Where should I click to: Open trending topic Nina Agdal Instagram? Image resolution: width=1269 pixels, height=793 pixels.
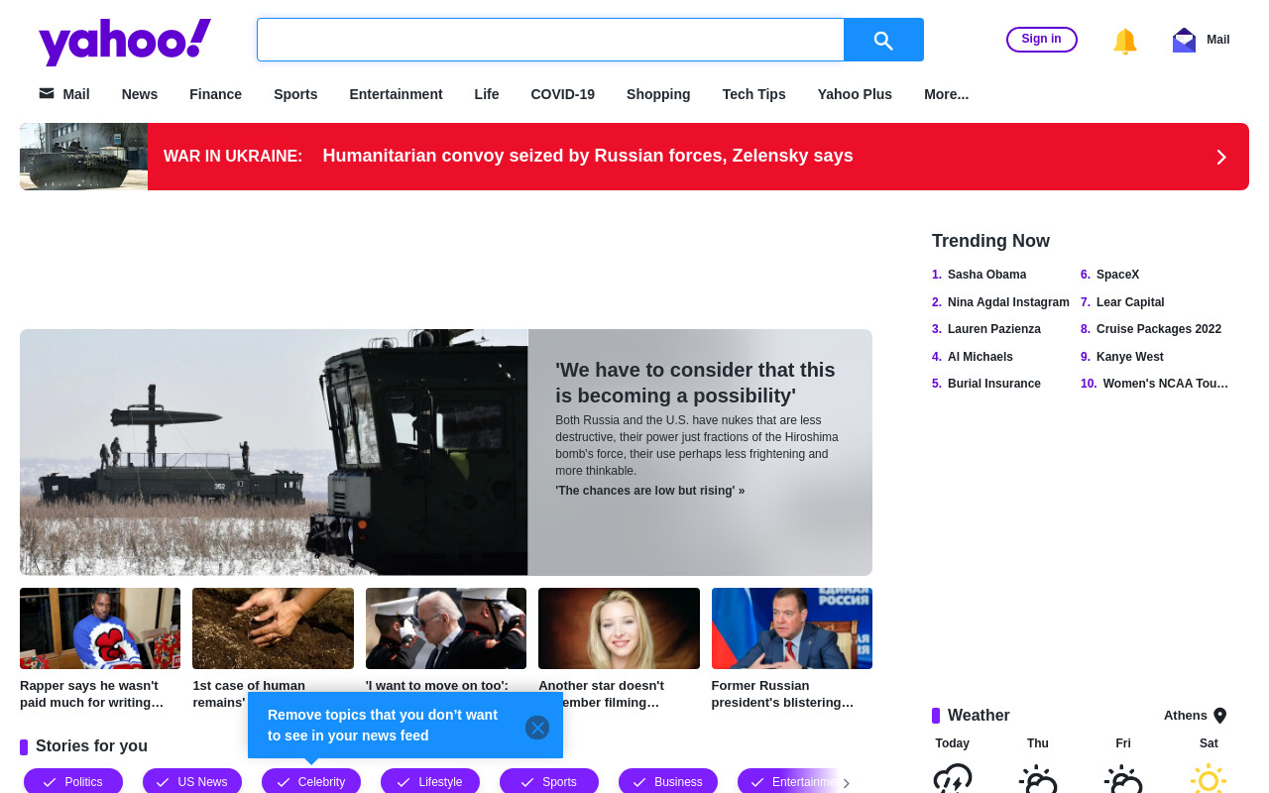click(x=1008, y=302)
